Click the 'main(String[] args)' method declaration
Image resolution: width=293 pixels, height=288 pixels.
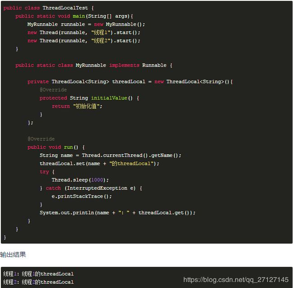pyautogui.click(x=74, y=16)
